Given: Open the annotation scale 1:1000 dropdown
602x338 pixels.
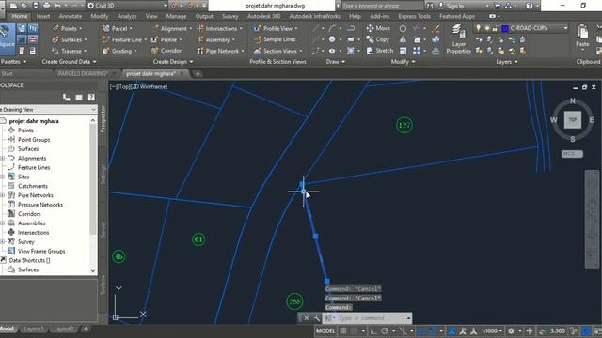Looking at the screenshot, I should [x=492, y=330].
